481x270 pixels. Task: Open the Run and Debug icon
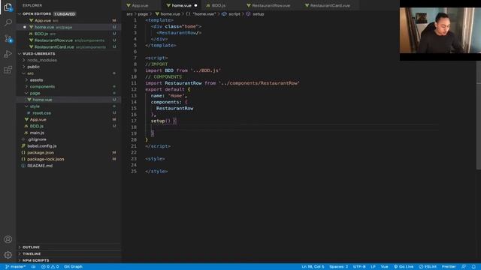coord(8,54)
